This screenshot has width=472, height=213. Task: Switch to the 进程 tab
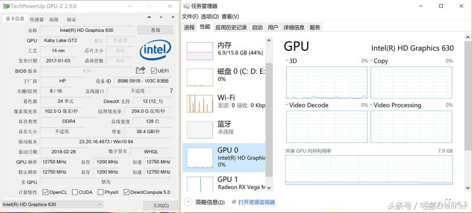pos(189,27)
